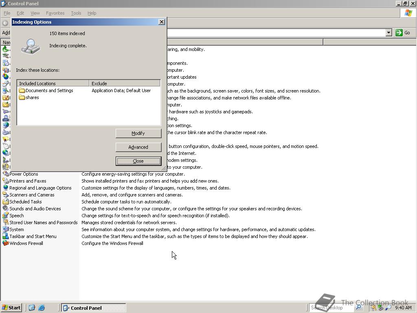Open the Tools menu
The image size is (417, 313).
click(x=76, y=13)
